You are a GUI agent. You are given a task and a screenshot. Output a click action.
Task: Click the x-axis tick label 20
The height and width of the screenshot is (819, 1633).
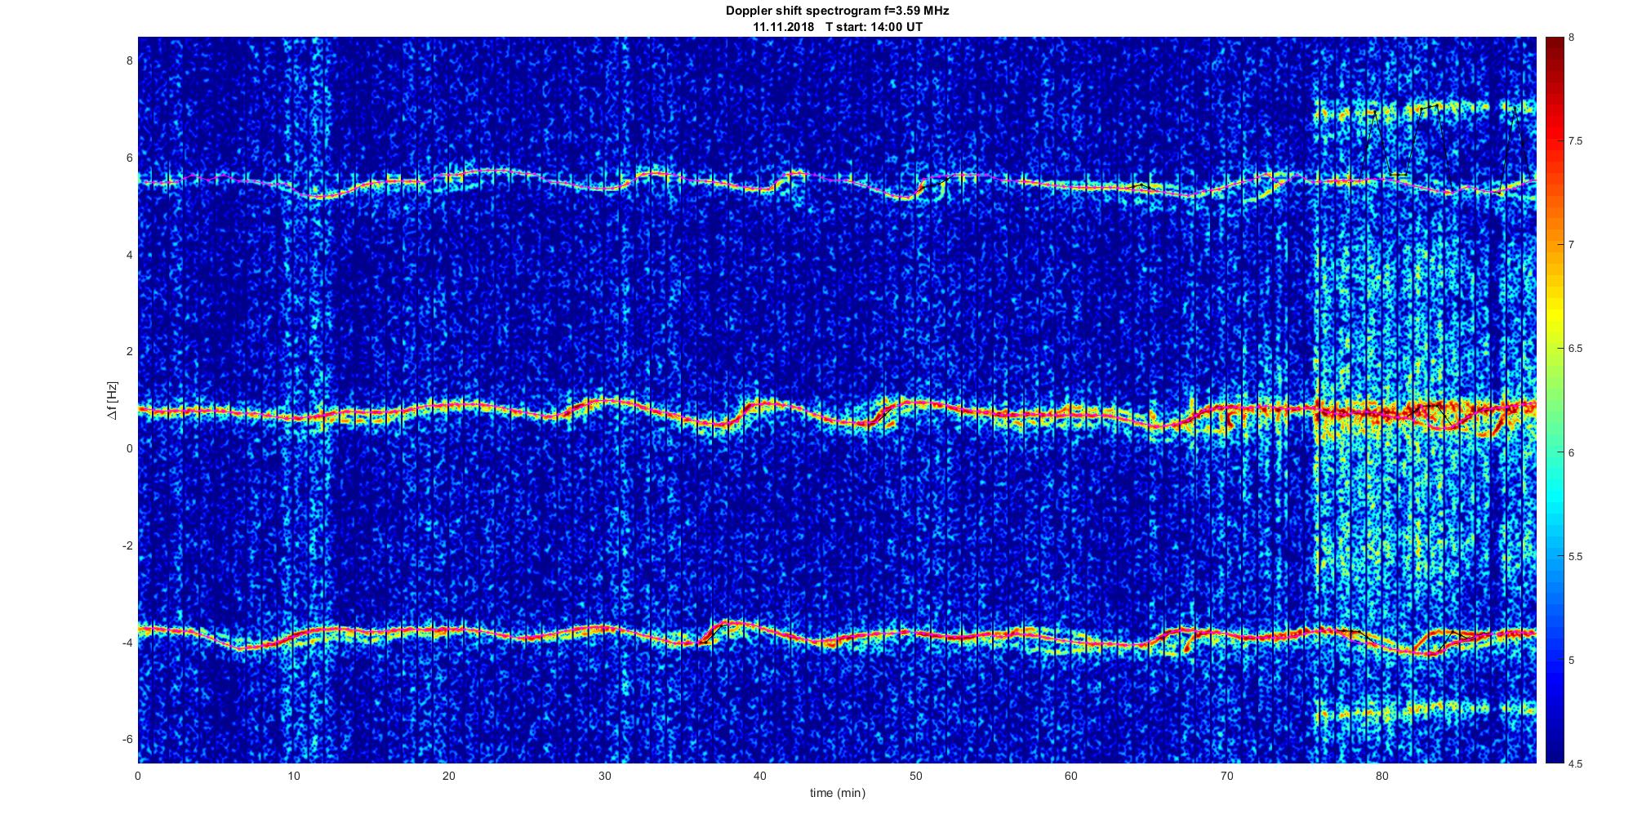[448, 776]
